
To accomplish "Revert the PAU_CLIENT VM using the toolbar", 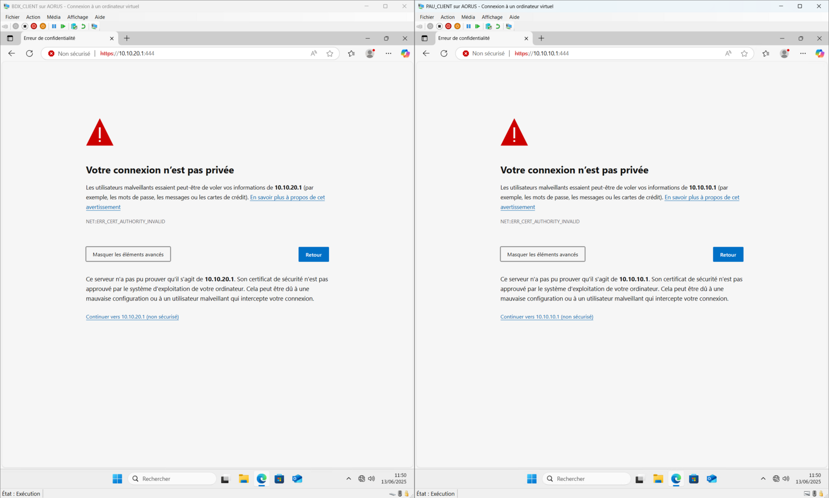I will click(498, 26).
